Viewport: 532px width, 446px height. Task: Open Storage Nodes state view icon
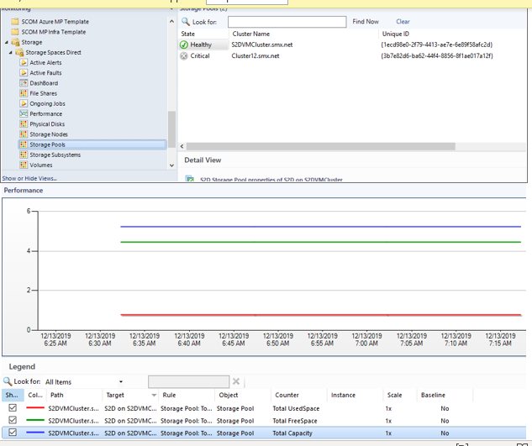pyautogui.click(x=24, y=134)
